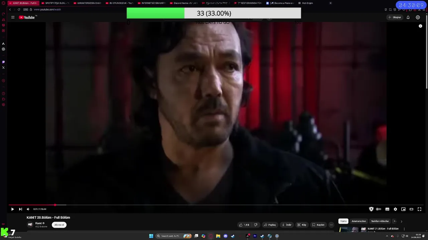The height and width of the screenshot is (240, 428).
Task: Skip to the next video
Action: 20,209
